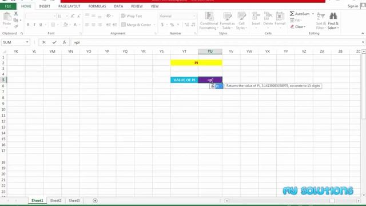Open the font name dropdown
Screen dimensions: 366x206
(x=55, y=16)
